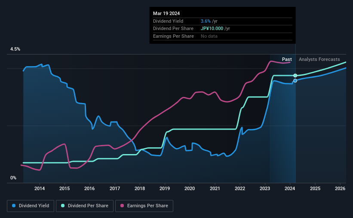The width and height of the screenshot is (353, 218).
Task: Select the teal dividend per share data point marker
Action: click(x=295, y=76)
